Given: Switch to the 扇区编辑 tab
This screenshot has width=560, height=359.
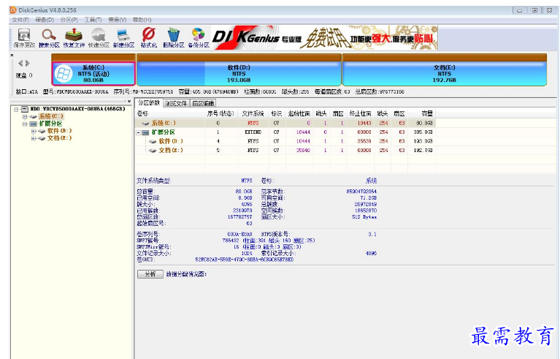Looking at the screenshot, I should point(203,103).
